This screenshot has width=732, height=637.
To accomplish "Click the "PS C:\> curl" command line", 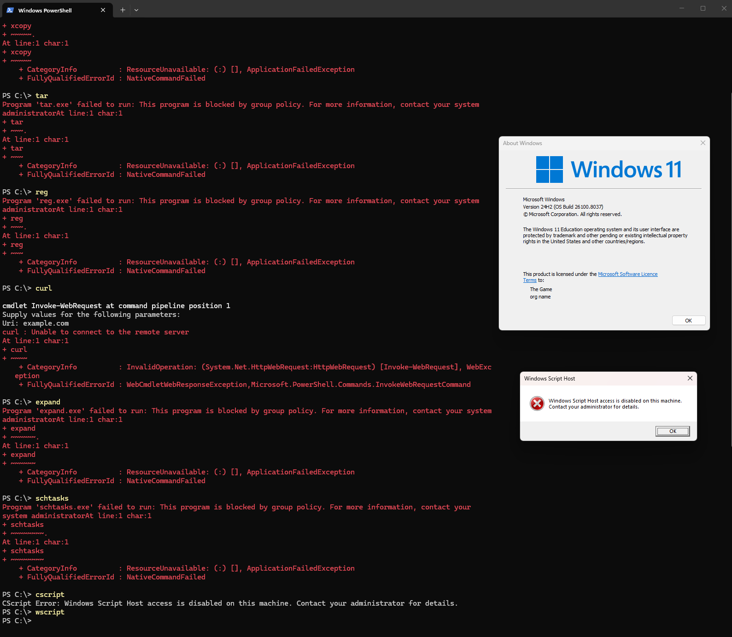I will pos(27,288).
